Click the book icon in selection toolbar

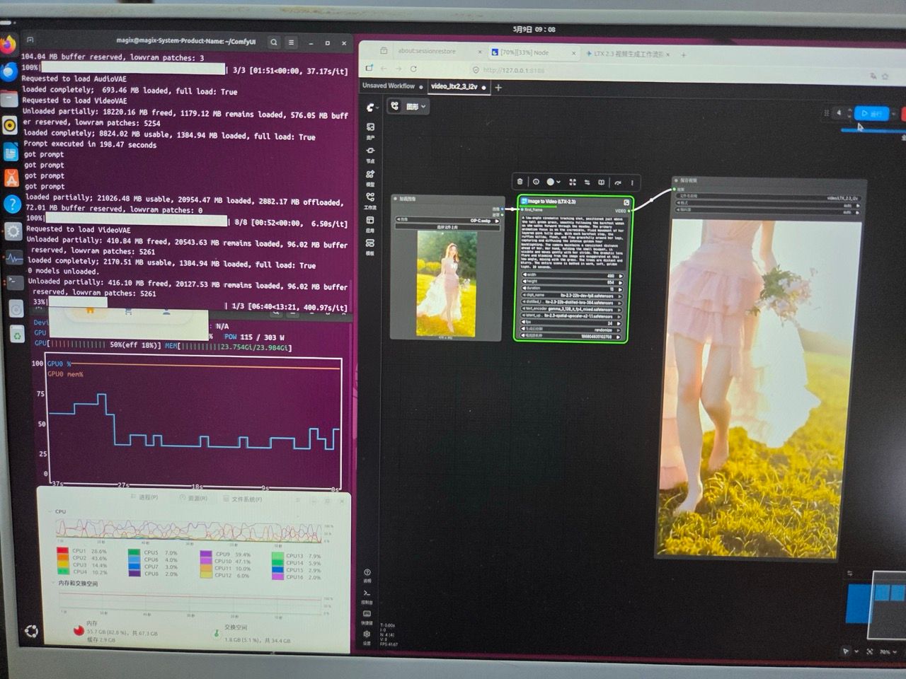[601, 182]
